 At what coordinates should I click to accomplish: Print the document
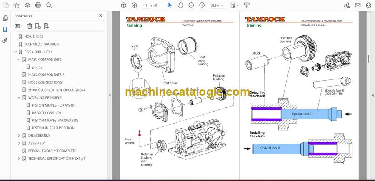[38, 5]
